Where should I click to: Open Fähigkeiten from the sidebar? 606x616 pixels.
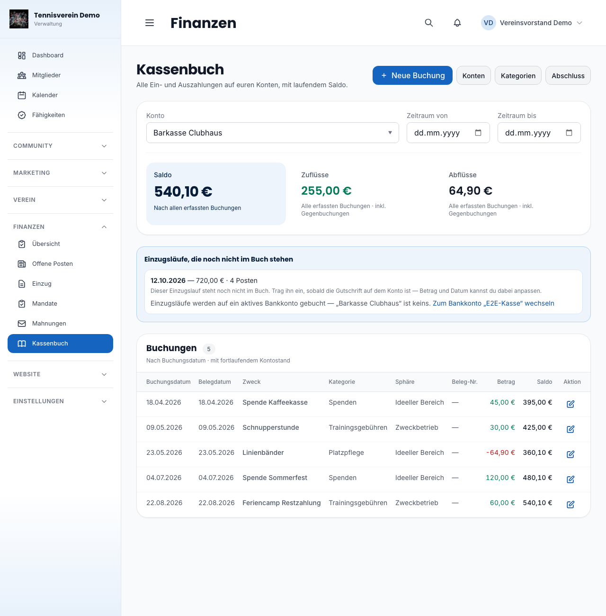point(60,115)
